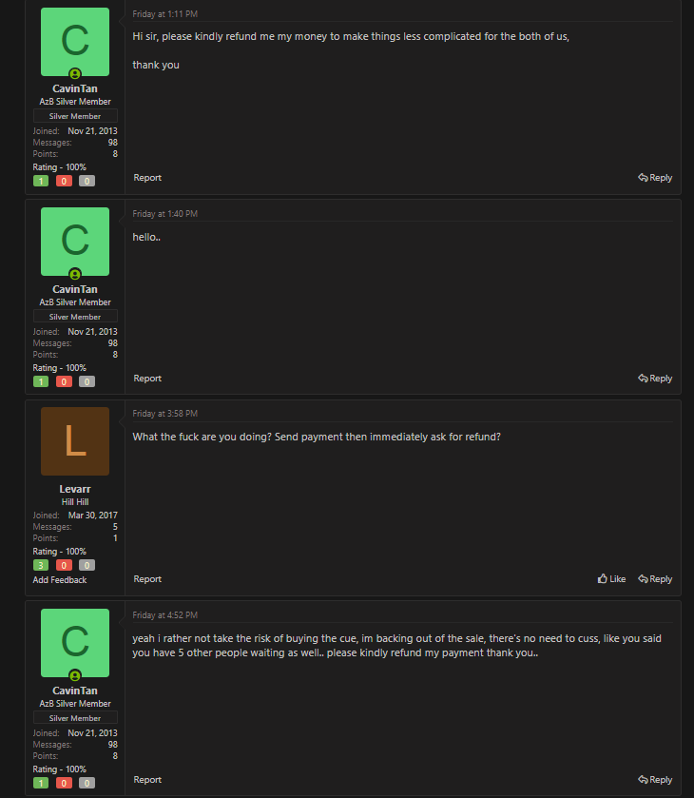Click Levarr's green positive rating badge
This screenshot has height=798, width=694.
(41, 565)
